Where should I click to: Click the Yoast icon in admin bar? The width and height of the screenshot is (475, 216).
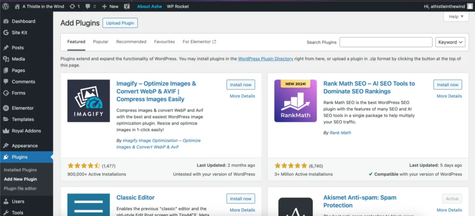pos(127,6)
